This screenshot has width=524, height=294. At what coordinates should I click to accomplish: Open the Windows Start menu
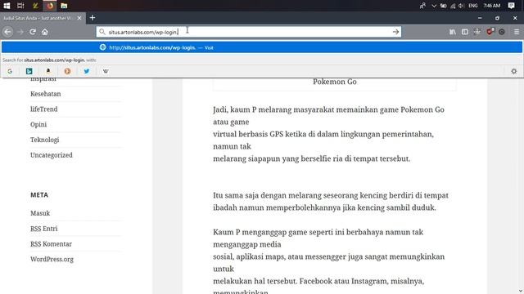(x=7, y=6)
